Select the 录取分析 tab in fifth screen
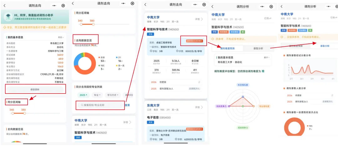The width and height of the screenshot is (338, 148). (325, 46)
